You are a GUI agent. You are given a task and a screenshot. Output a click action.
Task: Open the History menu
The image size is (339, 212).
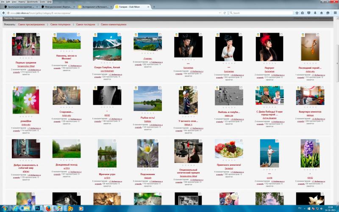22,2
